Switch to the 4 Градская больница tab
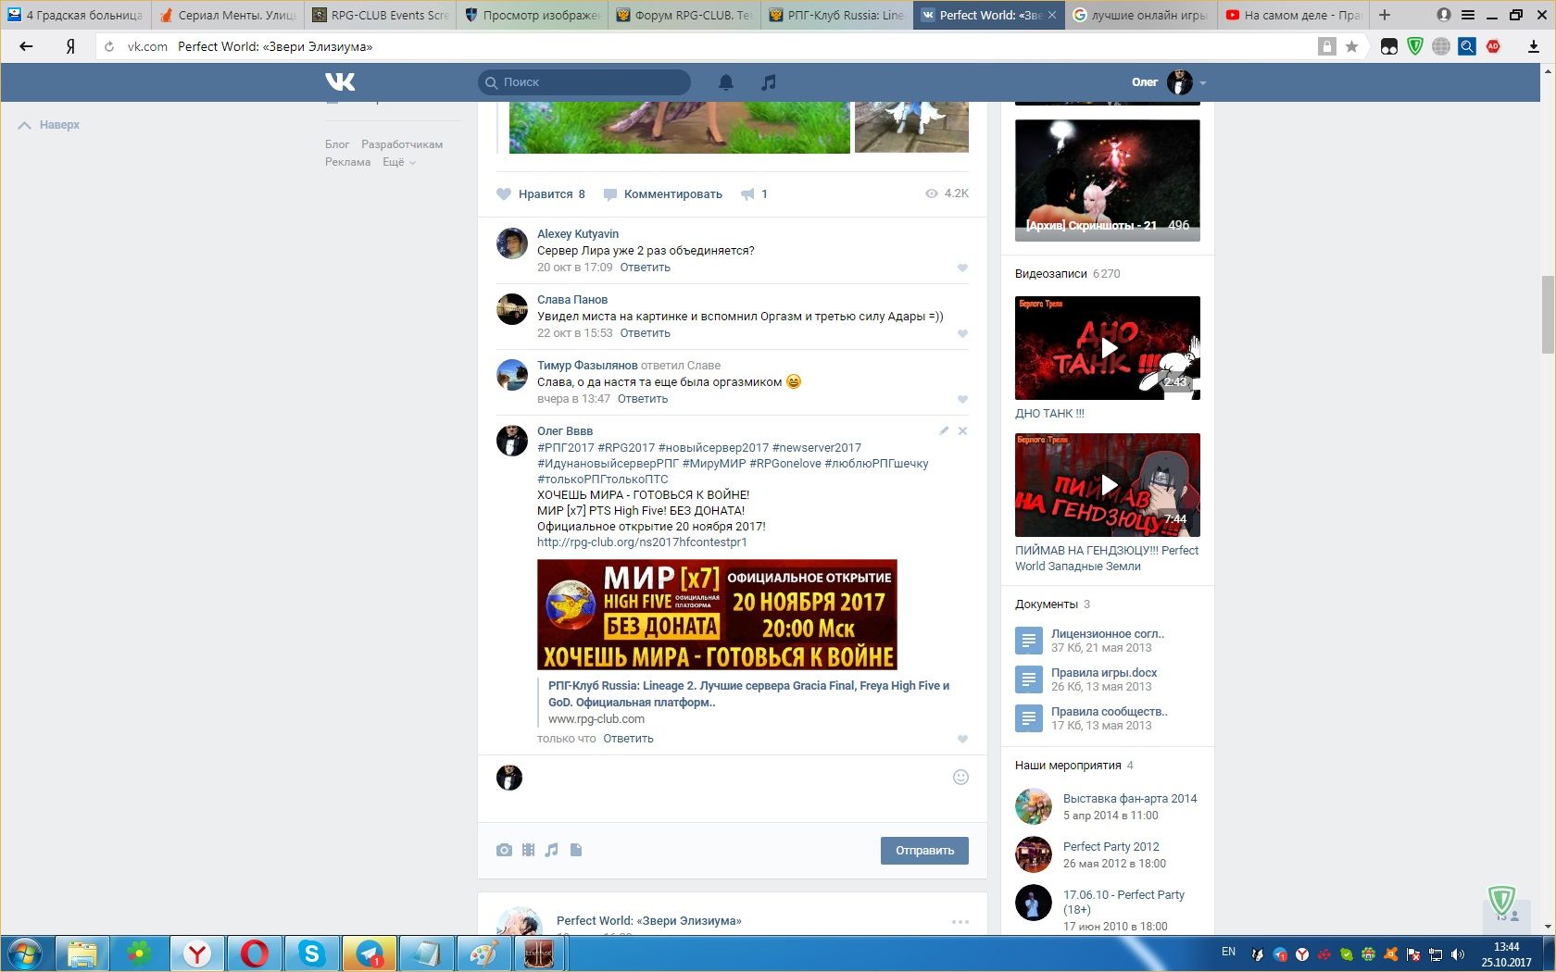Image resolution: width=1556 pixels, height=972 pixels. [76, 15]
